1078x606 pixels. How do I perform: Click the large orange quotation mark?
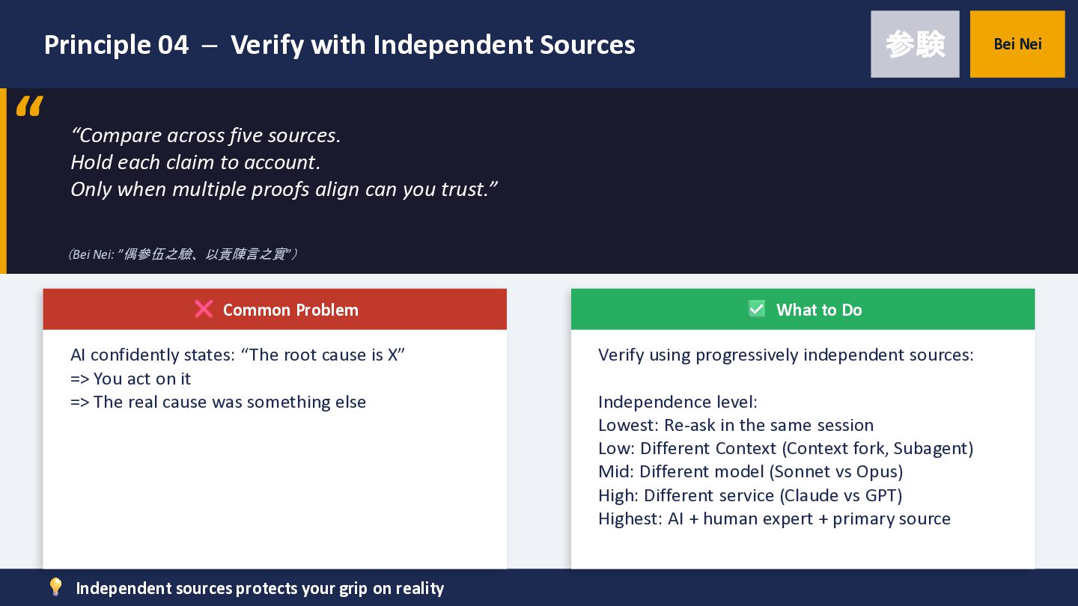[29, 107]
